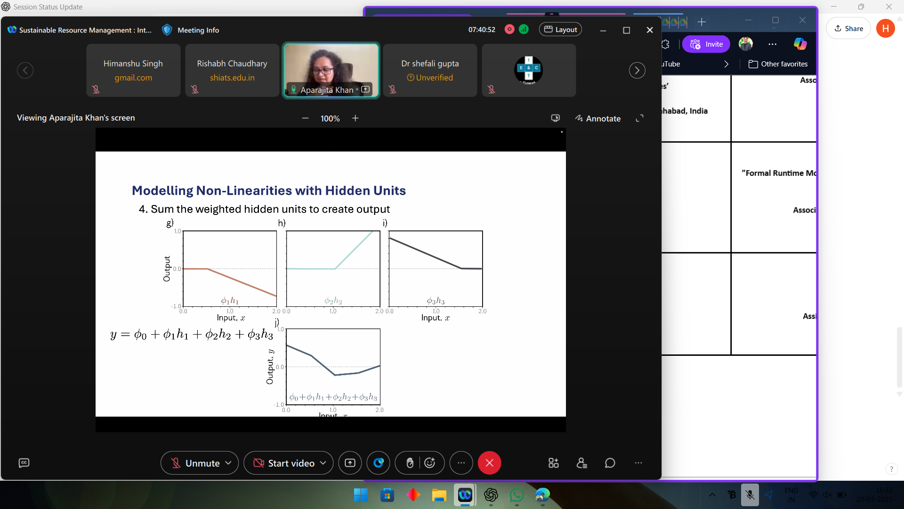Screen dimensions: 904x509
Task: Toggle closed captions icon
Action: [24, 463]
